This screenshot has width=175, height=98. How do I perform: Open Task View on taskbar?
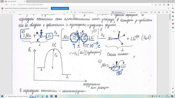pyautogui.click(x=38, y=96)
